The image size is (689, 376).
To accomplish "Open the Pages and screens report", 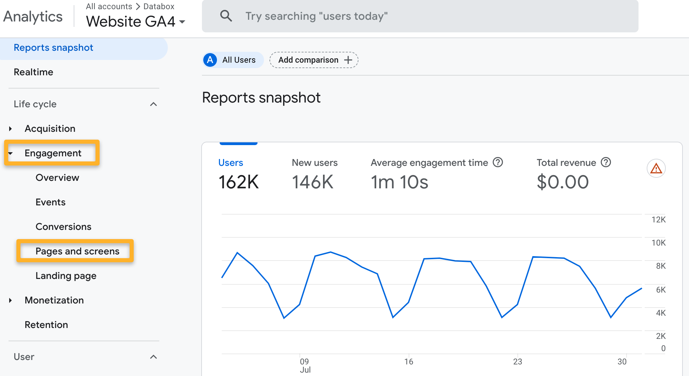I will click(x=77, y=251).
